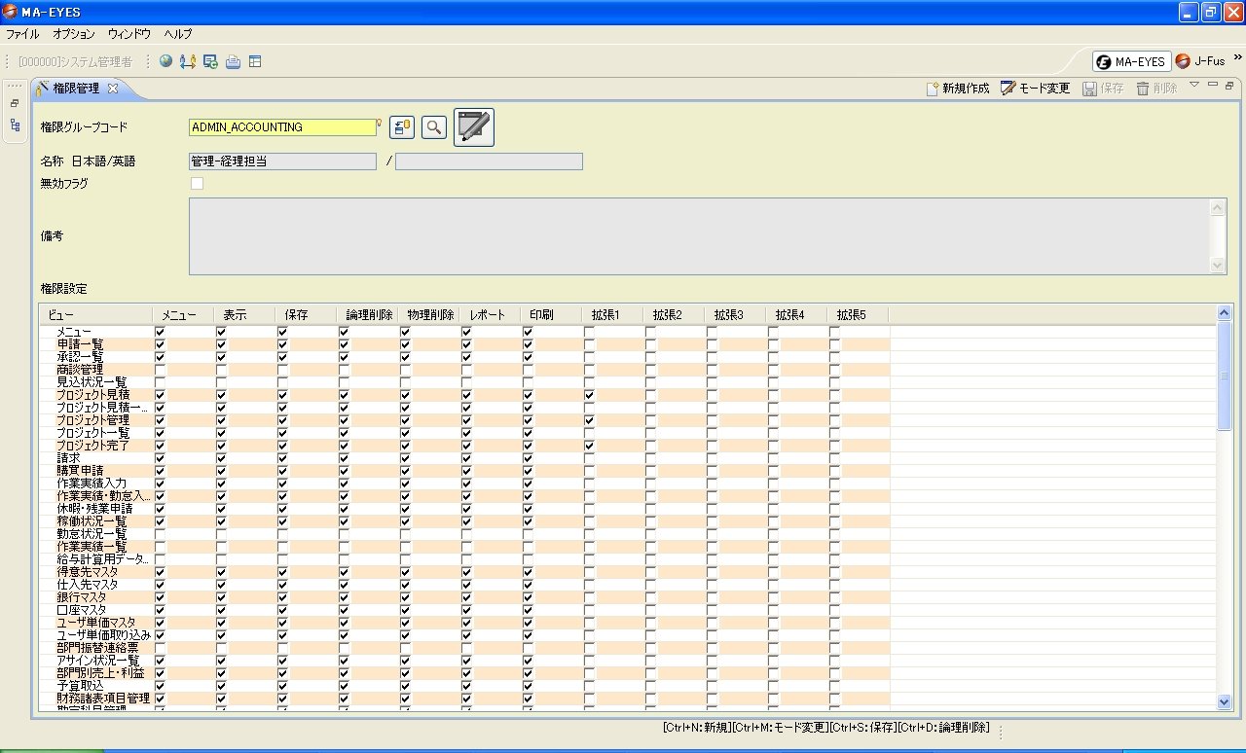Open the tree hierarchy icon in left sidebar
This screenshot has height=753, width=1246.
click(15, 125)
